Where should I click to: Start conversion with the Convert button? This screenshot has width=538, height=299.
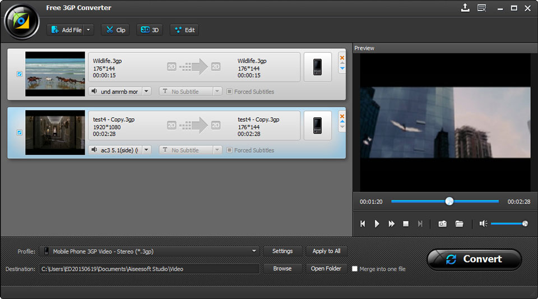coord(474,259)
